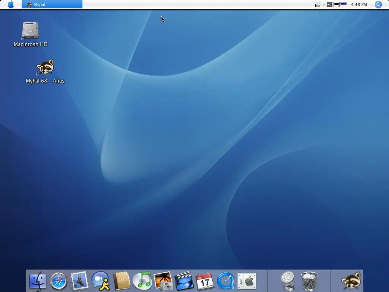Click the display monitor icon in menu bar
This screenshot has height=292, width=389.
coord(337,5)
